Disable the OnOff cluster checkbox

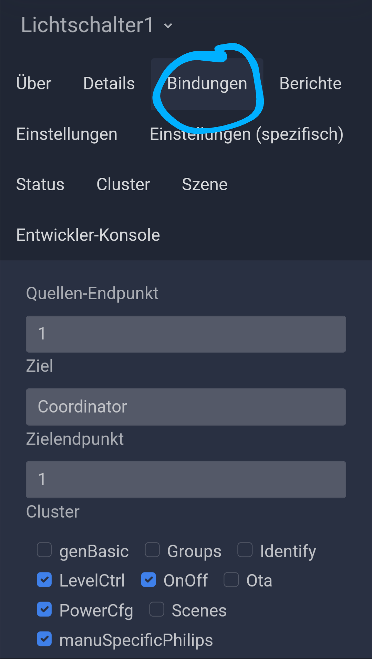pyautogui.click(x=148, y=580)
